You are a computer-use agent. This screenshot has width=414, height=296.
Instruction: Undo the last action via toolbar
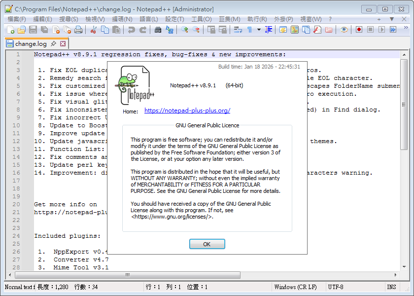pos(131,30)
